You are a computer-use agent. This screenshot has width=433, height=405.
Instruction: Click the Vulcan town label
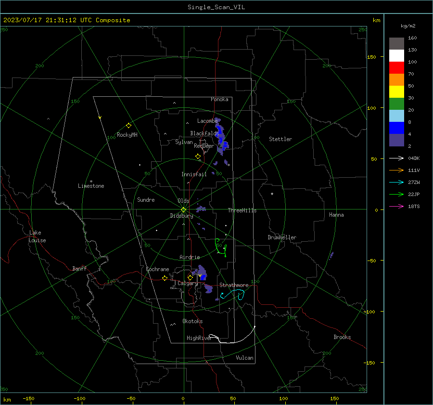point(244,358)
